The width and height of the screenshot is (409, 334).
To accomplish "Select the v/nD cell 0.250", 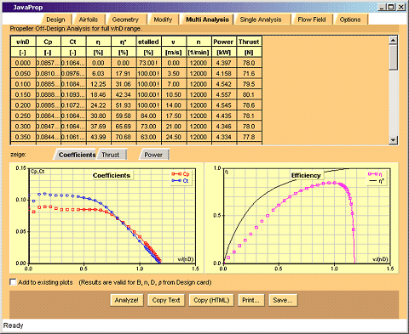I will [23, 116].
